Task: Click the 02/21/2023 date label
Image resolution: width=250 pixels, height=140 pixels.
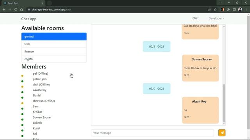Action: 157,47
